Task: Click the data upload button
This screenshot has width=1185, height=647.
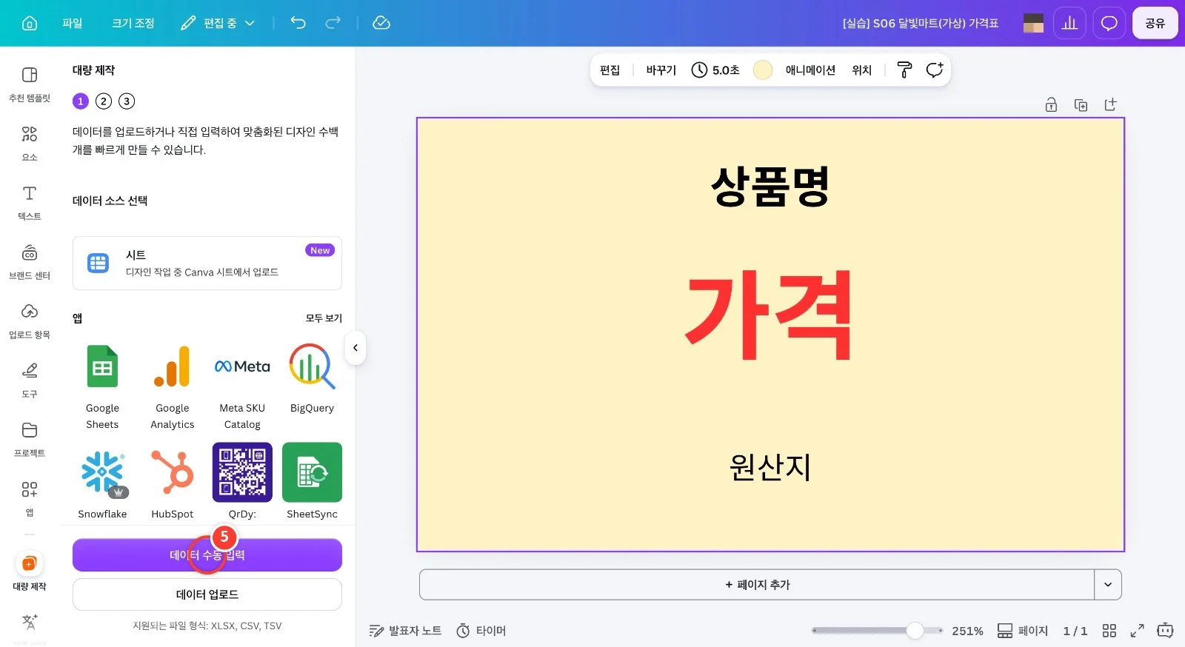Action: point(207,594)
